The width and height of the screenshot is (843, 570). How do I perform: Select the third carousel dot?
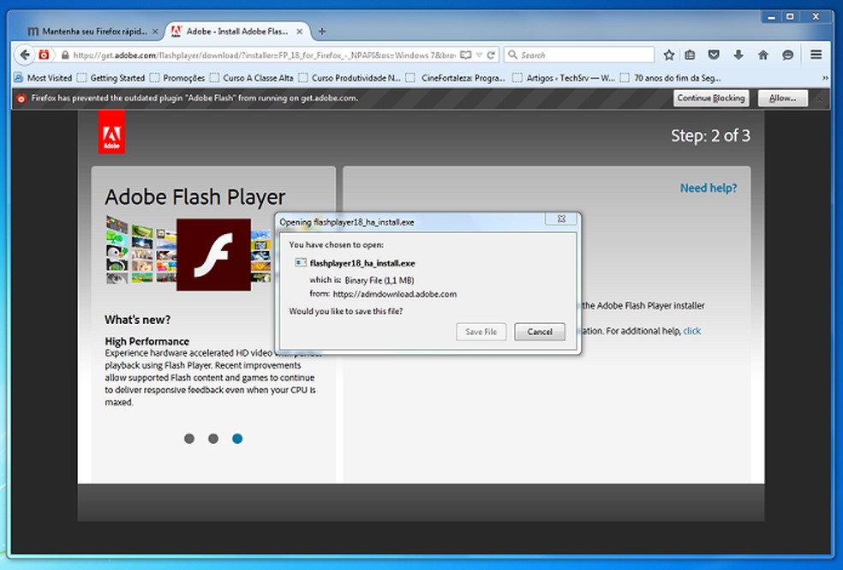(236, 438)
